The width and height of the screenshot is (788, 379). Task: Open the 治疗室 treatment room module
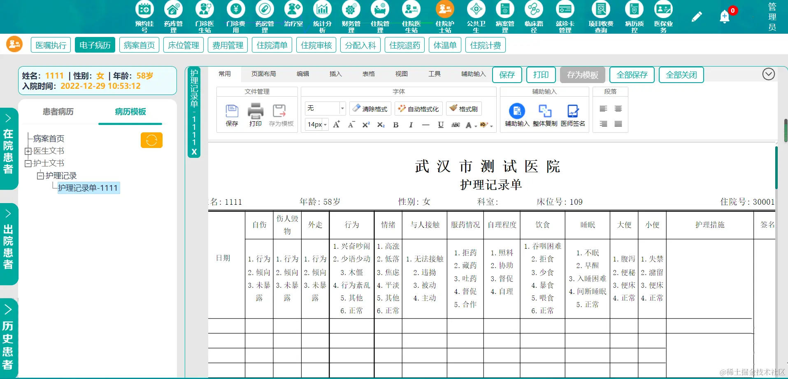click(x=293, y=14)
